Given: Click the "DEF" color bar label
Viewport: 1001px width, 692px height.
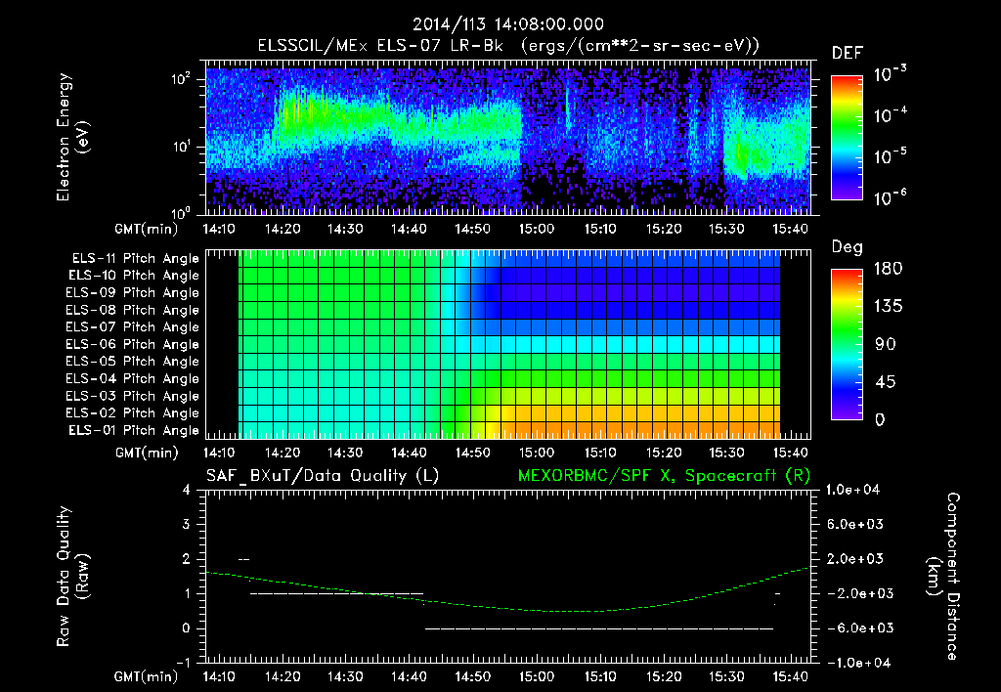Looking at the screenshot, I should (848, 53).
